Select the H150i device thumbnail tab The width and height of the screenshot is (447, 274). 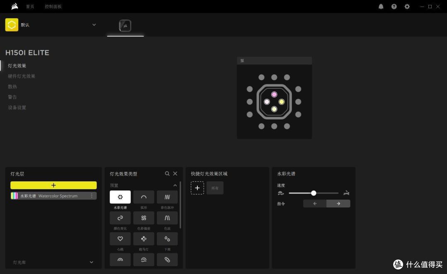[125, 26]
